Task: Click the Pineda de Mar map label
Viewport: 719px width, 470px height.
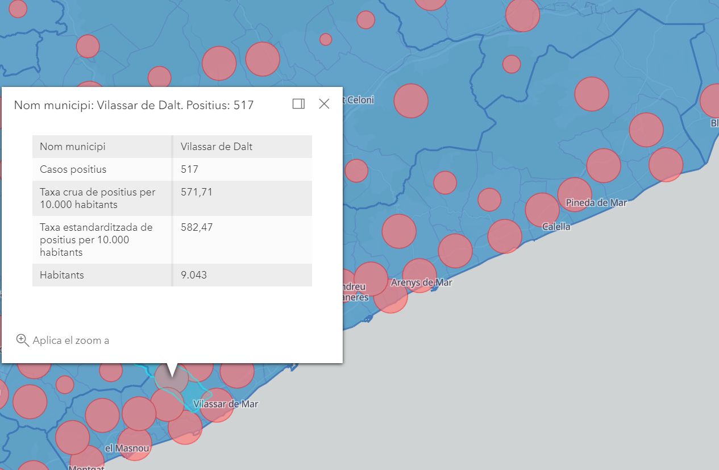Action: 596,202
